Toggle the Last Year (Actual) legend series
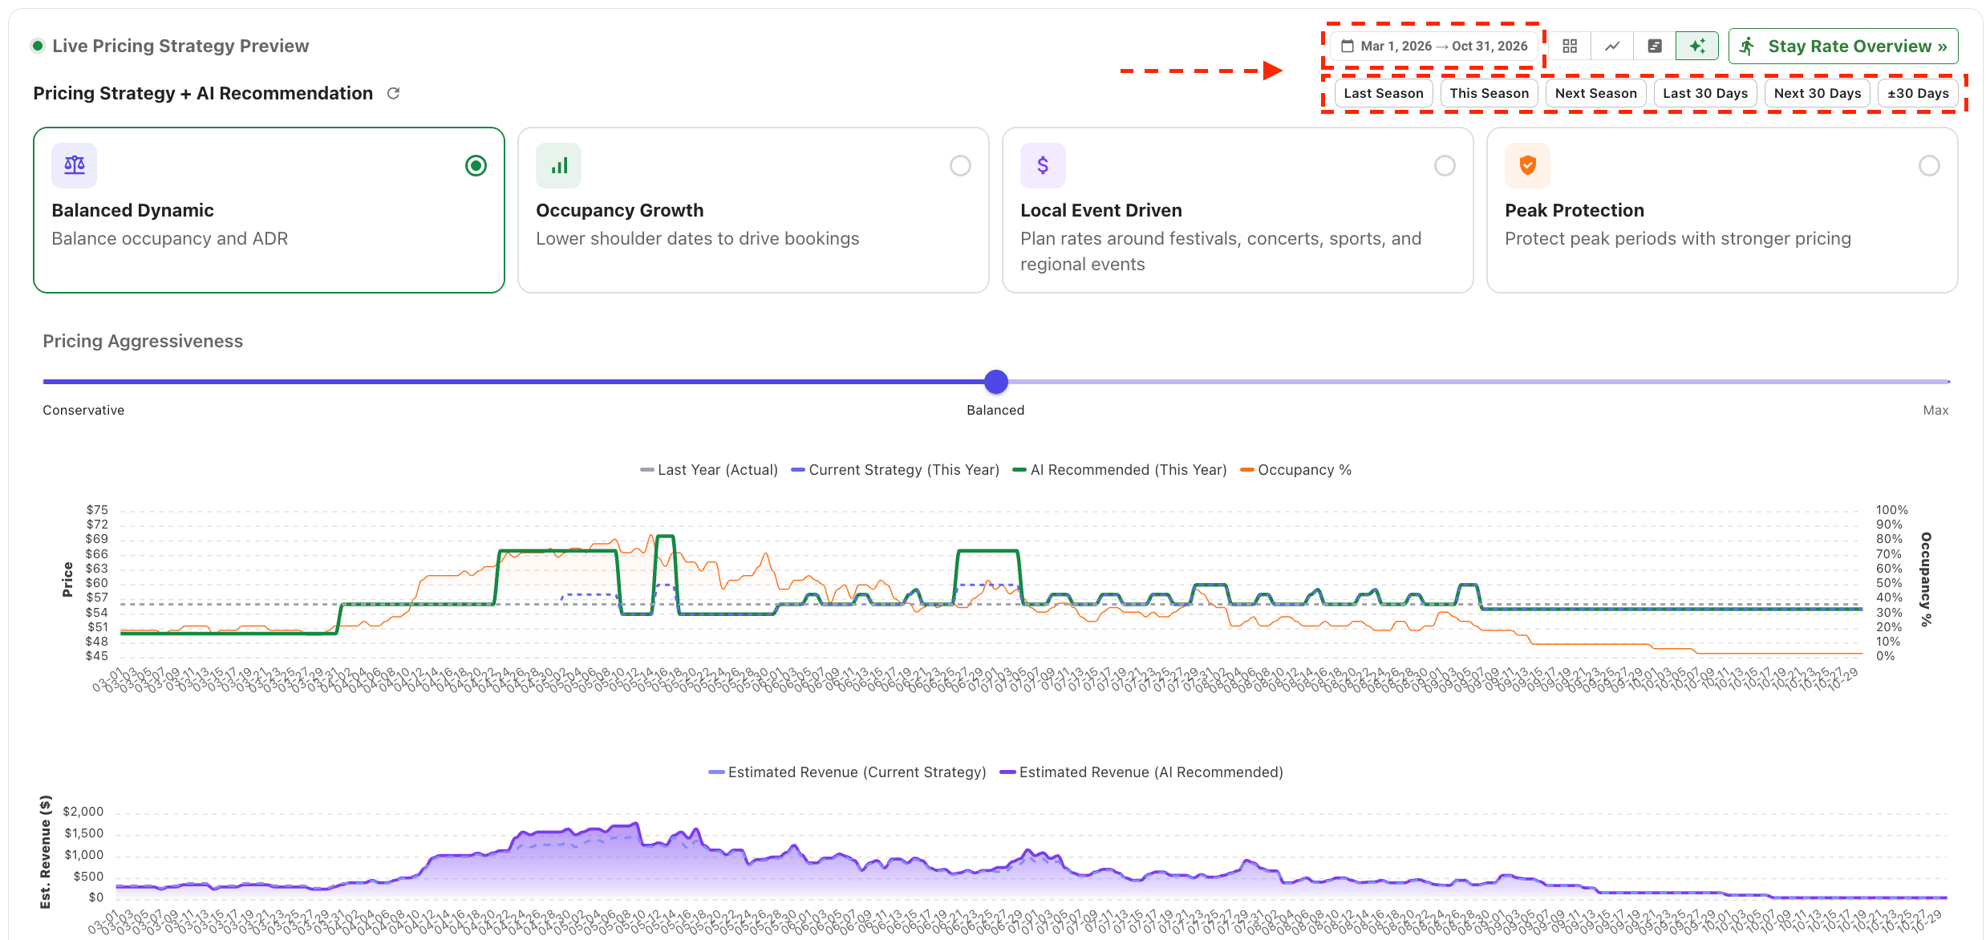 pyautogui.click(x=709, y=470)
